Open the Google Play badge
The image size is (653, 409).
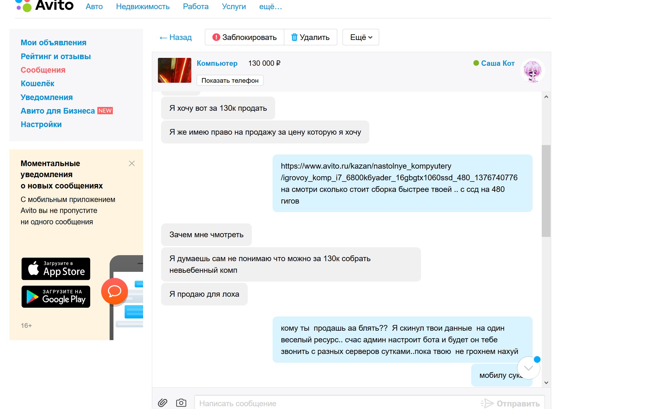pyautogui.click(x=56, y=297)
